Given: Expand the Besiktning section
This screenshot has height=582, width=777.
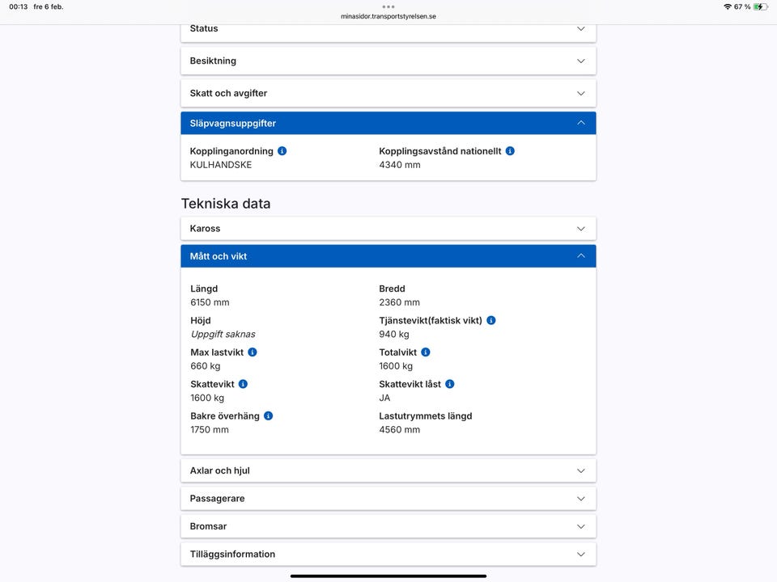Looking at the screenshot, I should (388, 61).
